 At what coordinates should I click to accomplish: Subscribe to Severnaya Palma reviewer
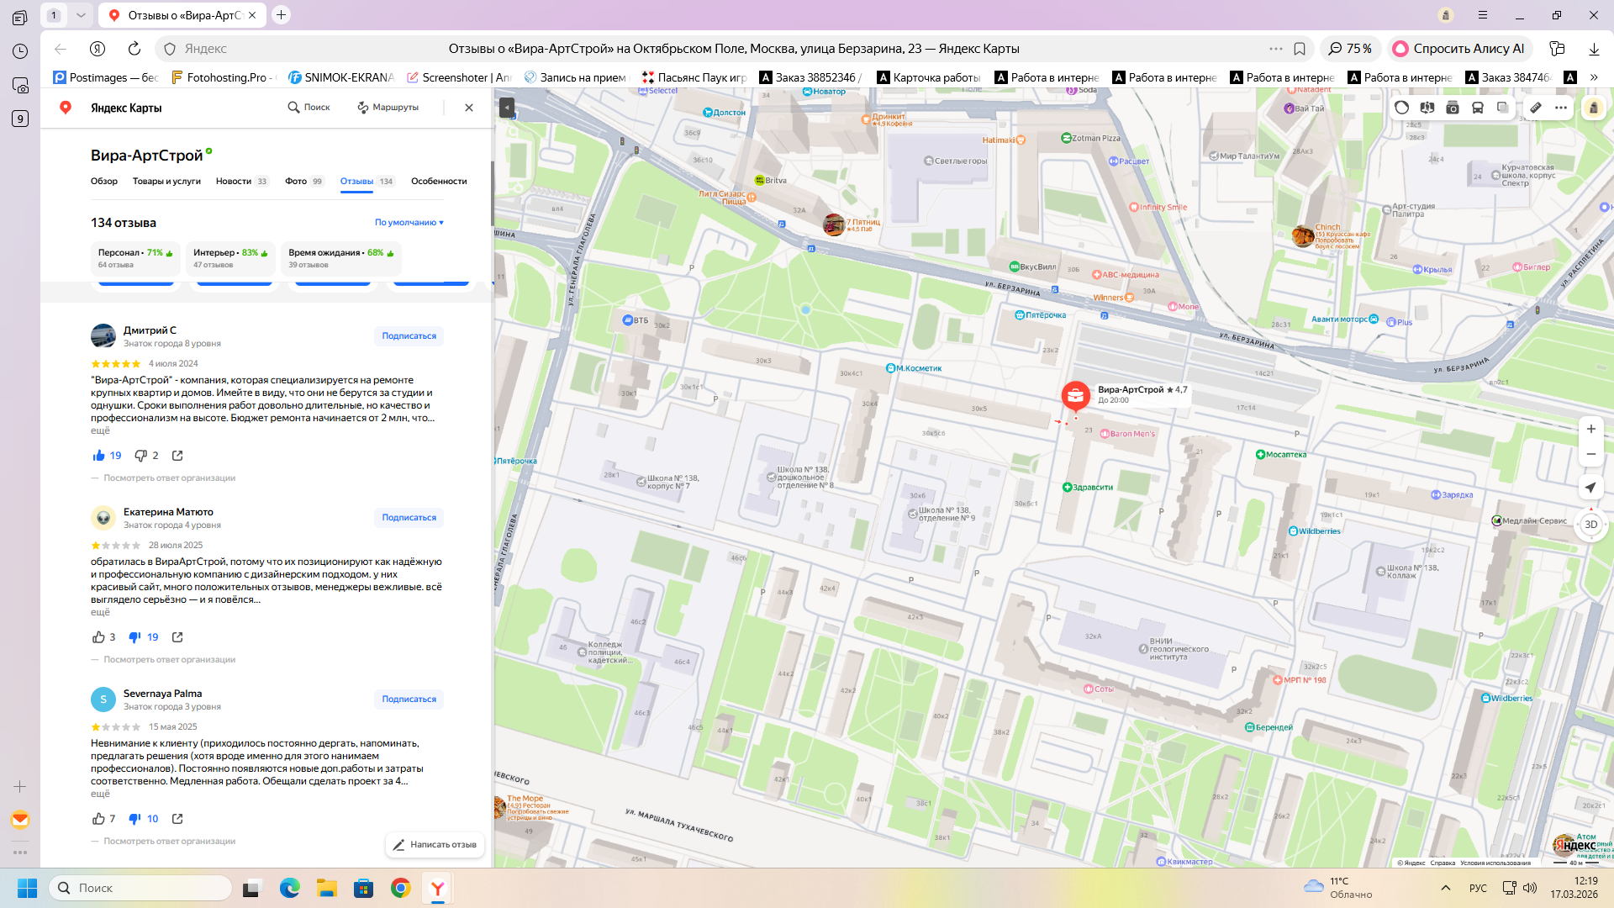[409, 699]
